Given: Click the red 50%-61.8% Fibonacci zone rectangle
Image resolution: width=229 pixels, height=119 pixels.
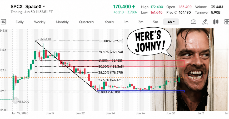Looking at the screenshot, I should (x=123, y=63).
